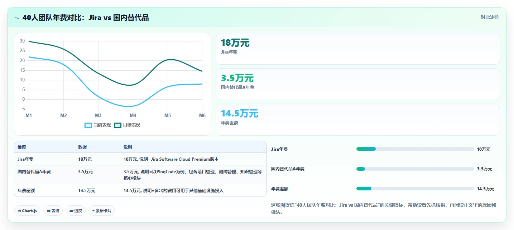Click the 国内替代品A年费 progress bar
Screen dimensions: 514x230
(415, 169)
